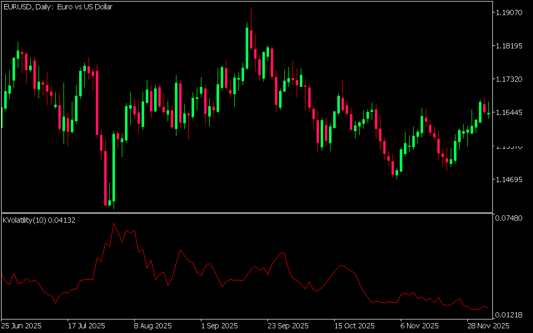The width and height of the screenshot is (533, 333).
Task: Select the 1.17320 price scale label
Action: click(x=510, y=79)
